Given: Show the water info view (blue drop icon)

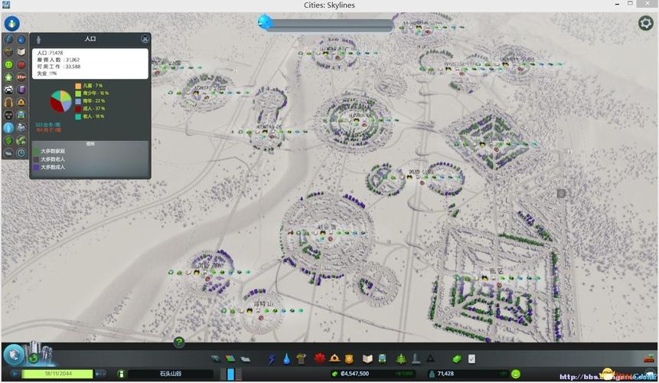Looking at the screenshot, I should pos(21,40).
